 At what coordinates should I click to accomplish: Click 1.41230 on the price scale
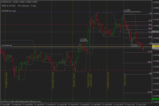[156, 78]
